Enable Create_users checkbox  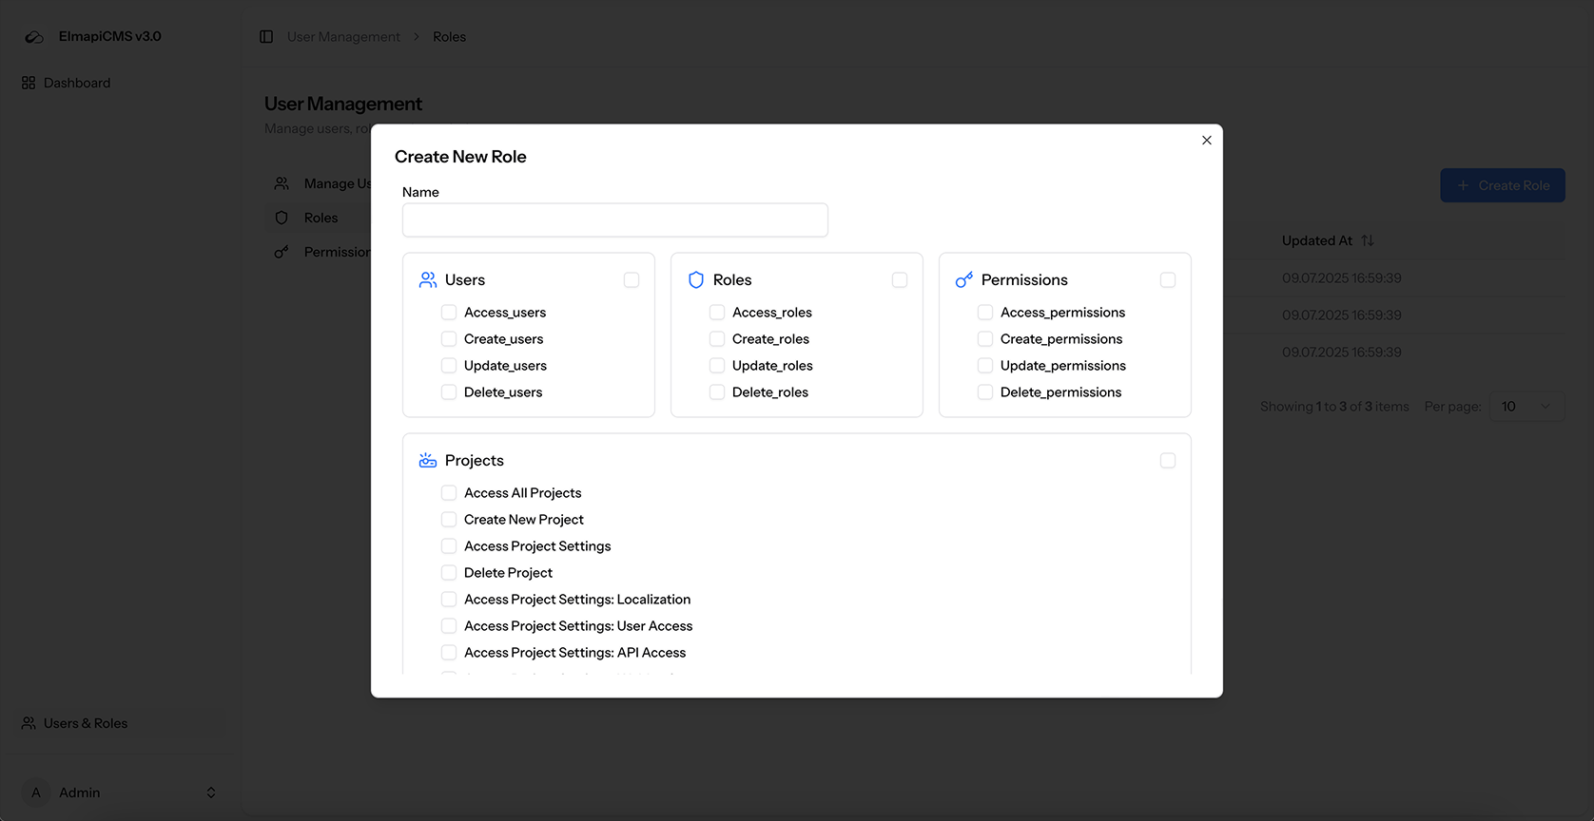point(449,339)
